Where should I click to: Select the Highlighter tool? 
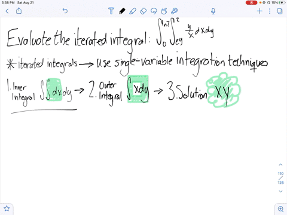(x=133, y=11)
